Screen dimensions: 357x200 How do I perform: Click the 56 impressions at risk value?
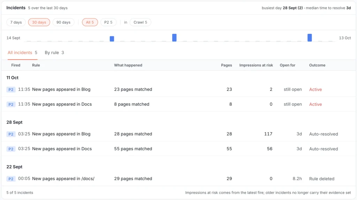(269, 149)
